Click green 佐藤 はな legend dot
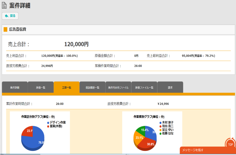The height and width of the screenshot is (155, 236). click(x=161, y=134)
